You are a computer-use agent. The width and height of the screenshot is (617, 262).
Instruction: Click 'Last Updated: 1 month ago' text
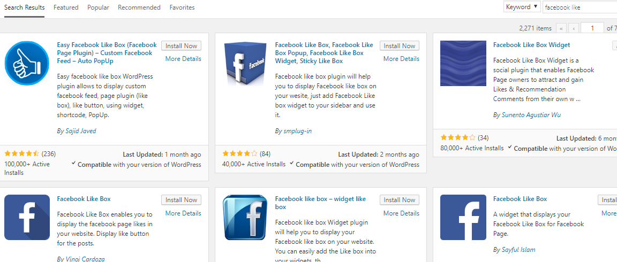coord(162,155)
